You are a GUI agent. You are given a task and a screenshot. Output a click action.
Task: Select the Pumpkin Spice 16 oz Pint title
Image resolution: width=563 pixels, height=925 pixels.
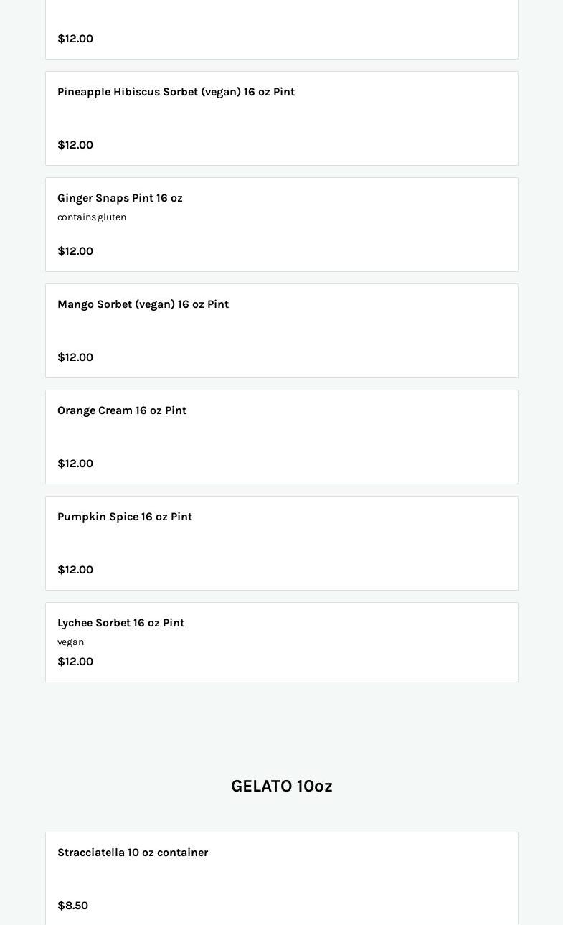[x=125, y=517]
